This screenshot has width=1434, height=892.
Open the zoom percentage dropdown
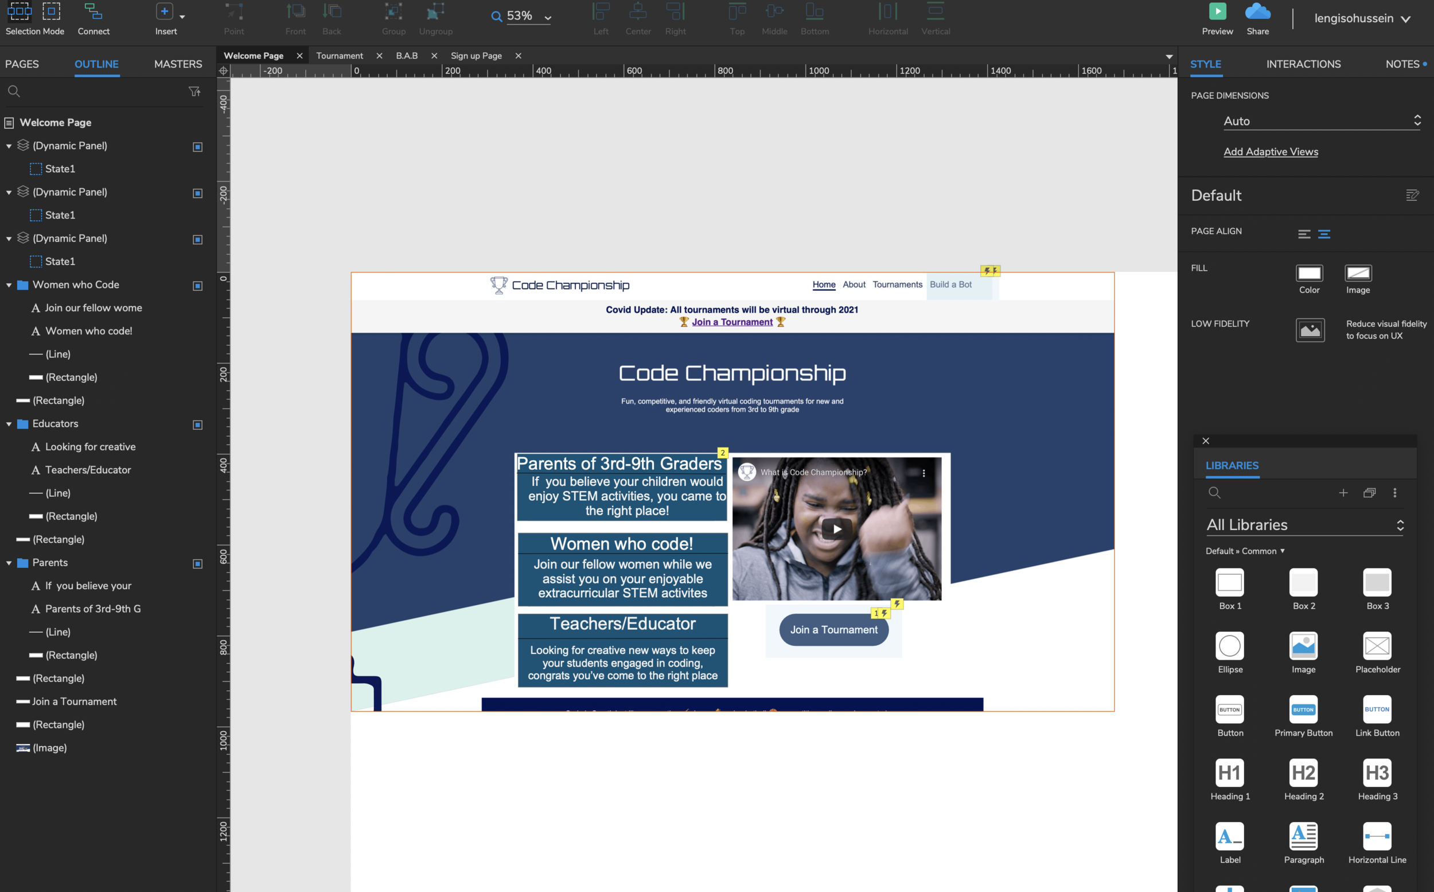point(547,18)
